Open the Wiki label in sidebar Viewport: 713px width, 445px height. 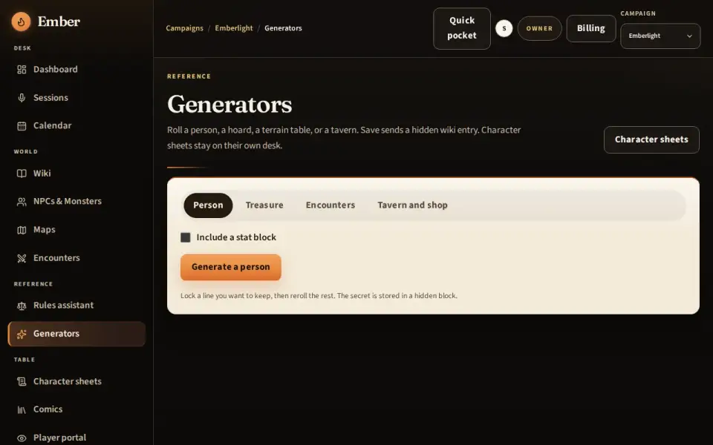coord(42,174)
